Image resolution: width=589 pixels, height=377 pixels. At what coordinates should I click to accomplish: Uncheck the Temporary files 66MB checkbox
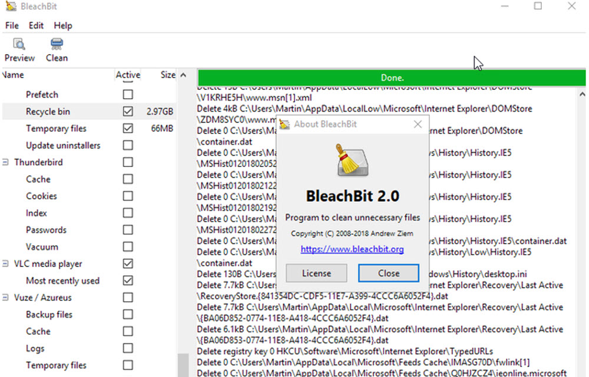pos(128,128)
